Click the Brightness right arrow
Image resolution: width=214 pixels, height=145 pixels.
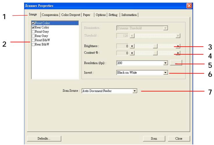click(x=178, y=46)
